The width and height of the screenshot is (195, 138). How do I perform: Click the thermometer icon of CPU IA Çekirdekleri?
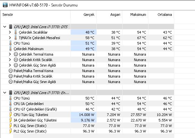click(10, 103)
